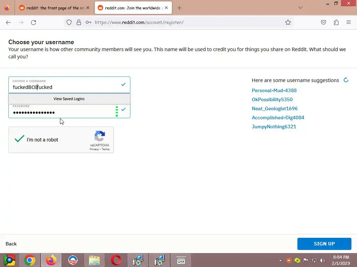Viewport: 357px width, 267px height.
Task: Launch Chrome from the taskbar
Action: pos(30,260)
